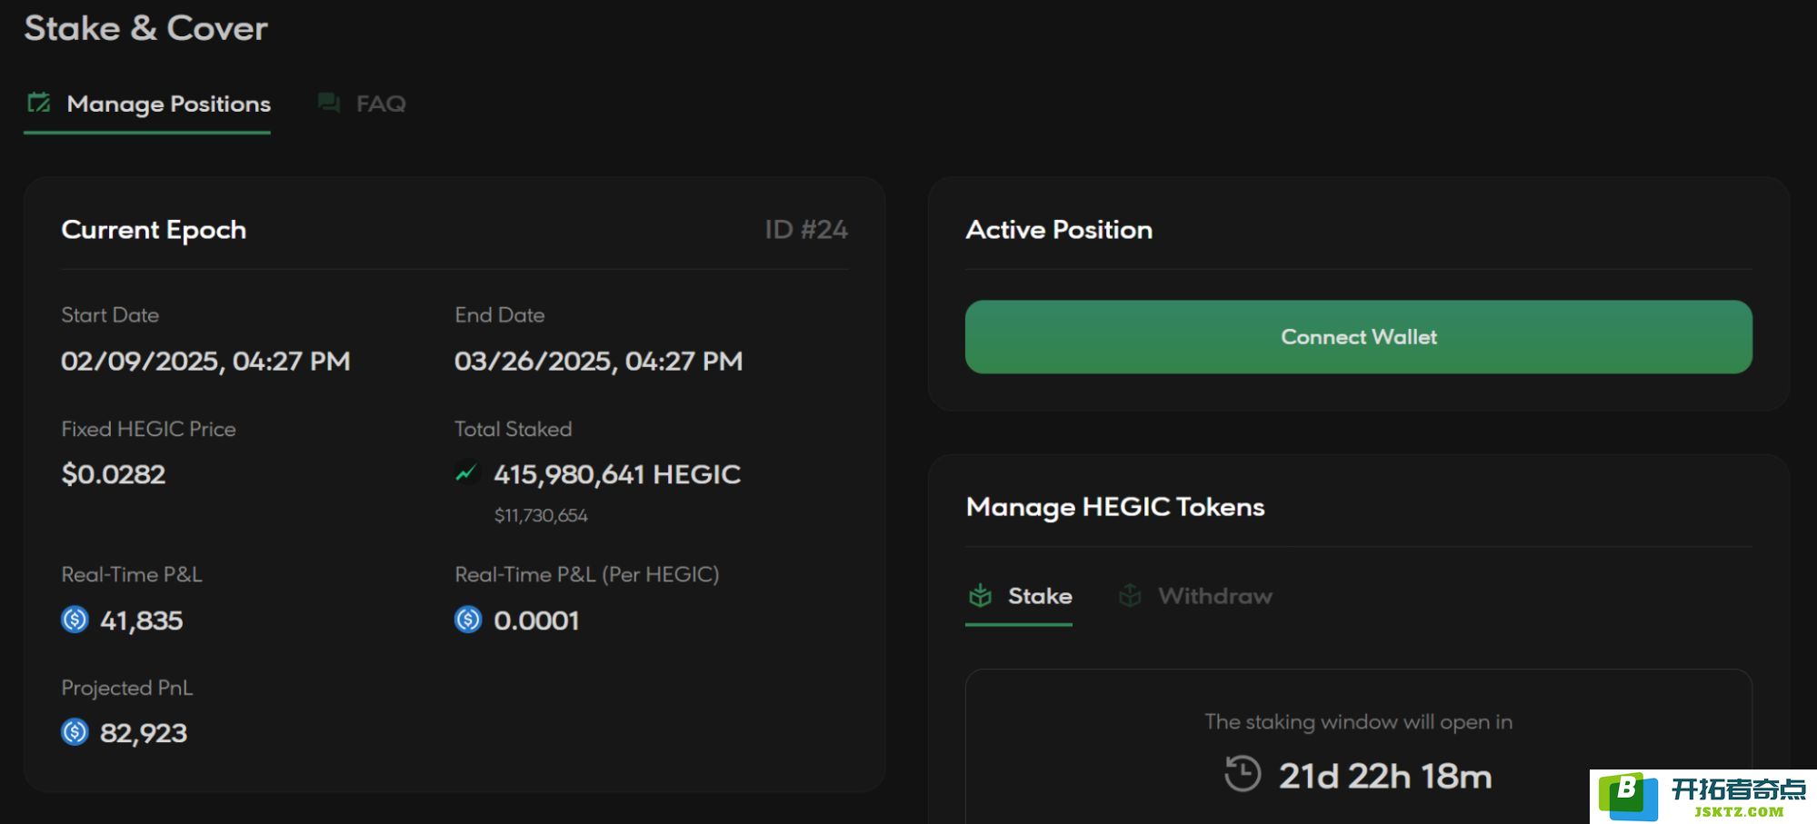Switch to the FAQ tab
Viewport: 1817px width, 824px height.
click(x=362, y=104)
